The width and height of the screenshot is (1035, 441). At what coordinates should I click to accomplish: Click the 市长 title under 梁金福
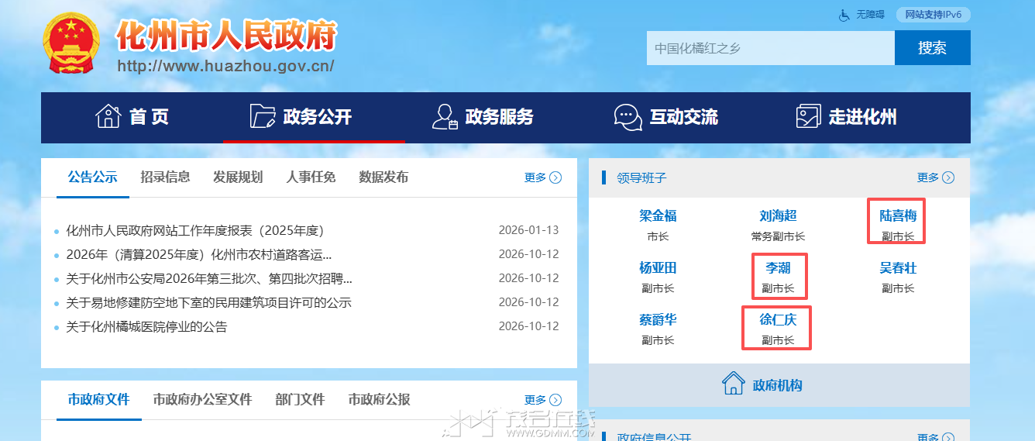(658, 236)
